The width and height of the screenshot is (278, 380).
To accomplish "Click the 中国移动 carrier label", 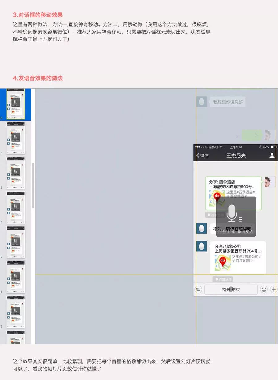I will click(211, 147).
